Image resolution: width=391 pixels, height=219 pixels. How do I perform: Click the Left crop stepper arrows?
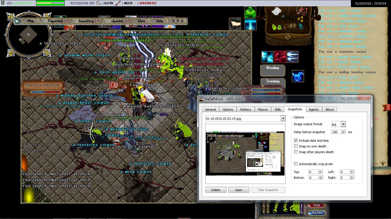[x=352, y=172]
